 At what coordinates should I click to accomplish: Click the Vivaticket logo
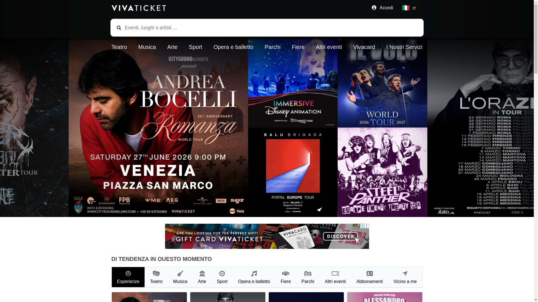click(x=139, y=8)
